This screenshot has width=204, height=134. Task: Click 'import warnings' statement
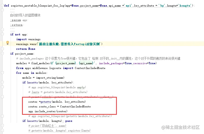pyautogui.click(x=28, y=39)
